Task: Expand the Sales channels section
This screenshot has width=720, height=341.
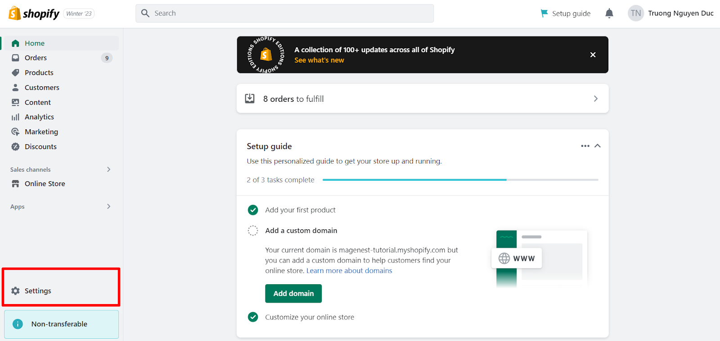Action: pos(108,169)
